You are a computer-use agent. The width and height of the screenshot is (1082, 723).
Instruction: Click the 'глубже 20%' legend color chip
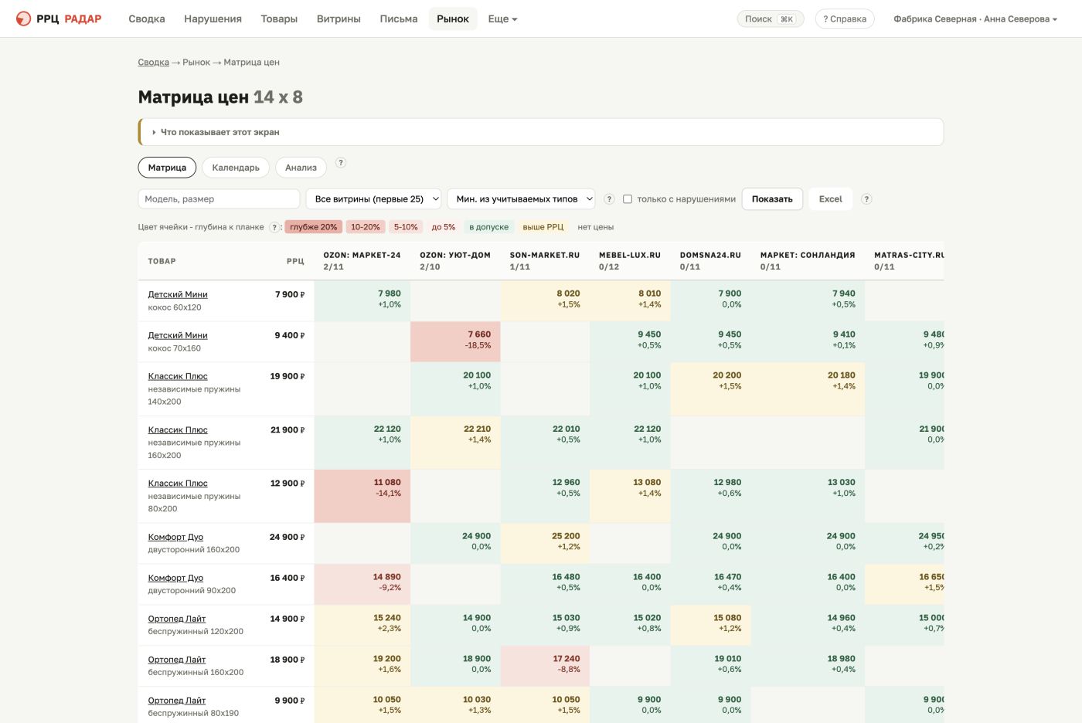(x=314, y=227)
